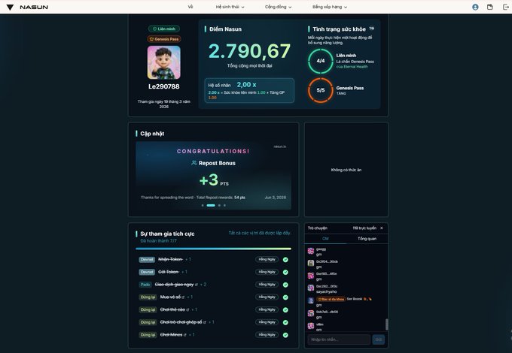Click the info icon beside Tình trạng sức khỏe
This screenshot has height=353, width=512.
pos(372,29)
